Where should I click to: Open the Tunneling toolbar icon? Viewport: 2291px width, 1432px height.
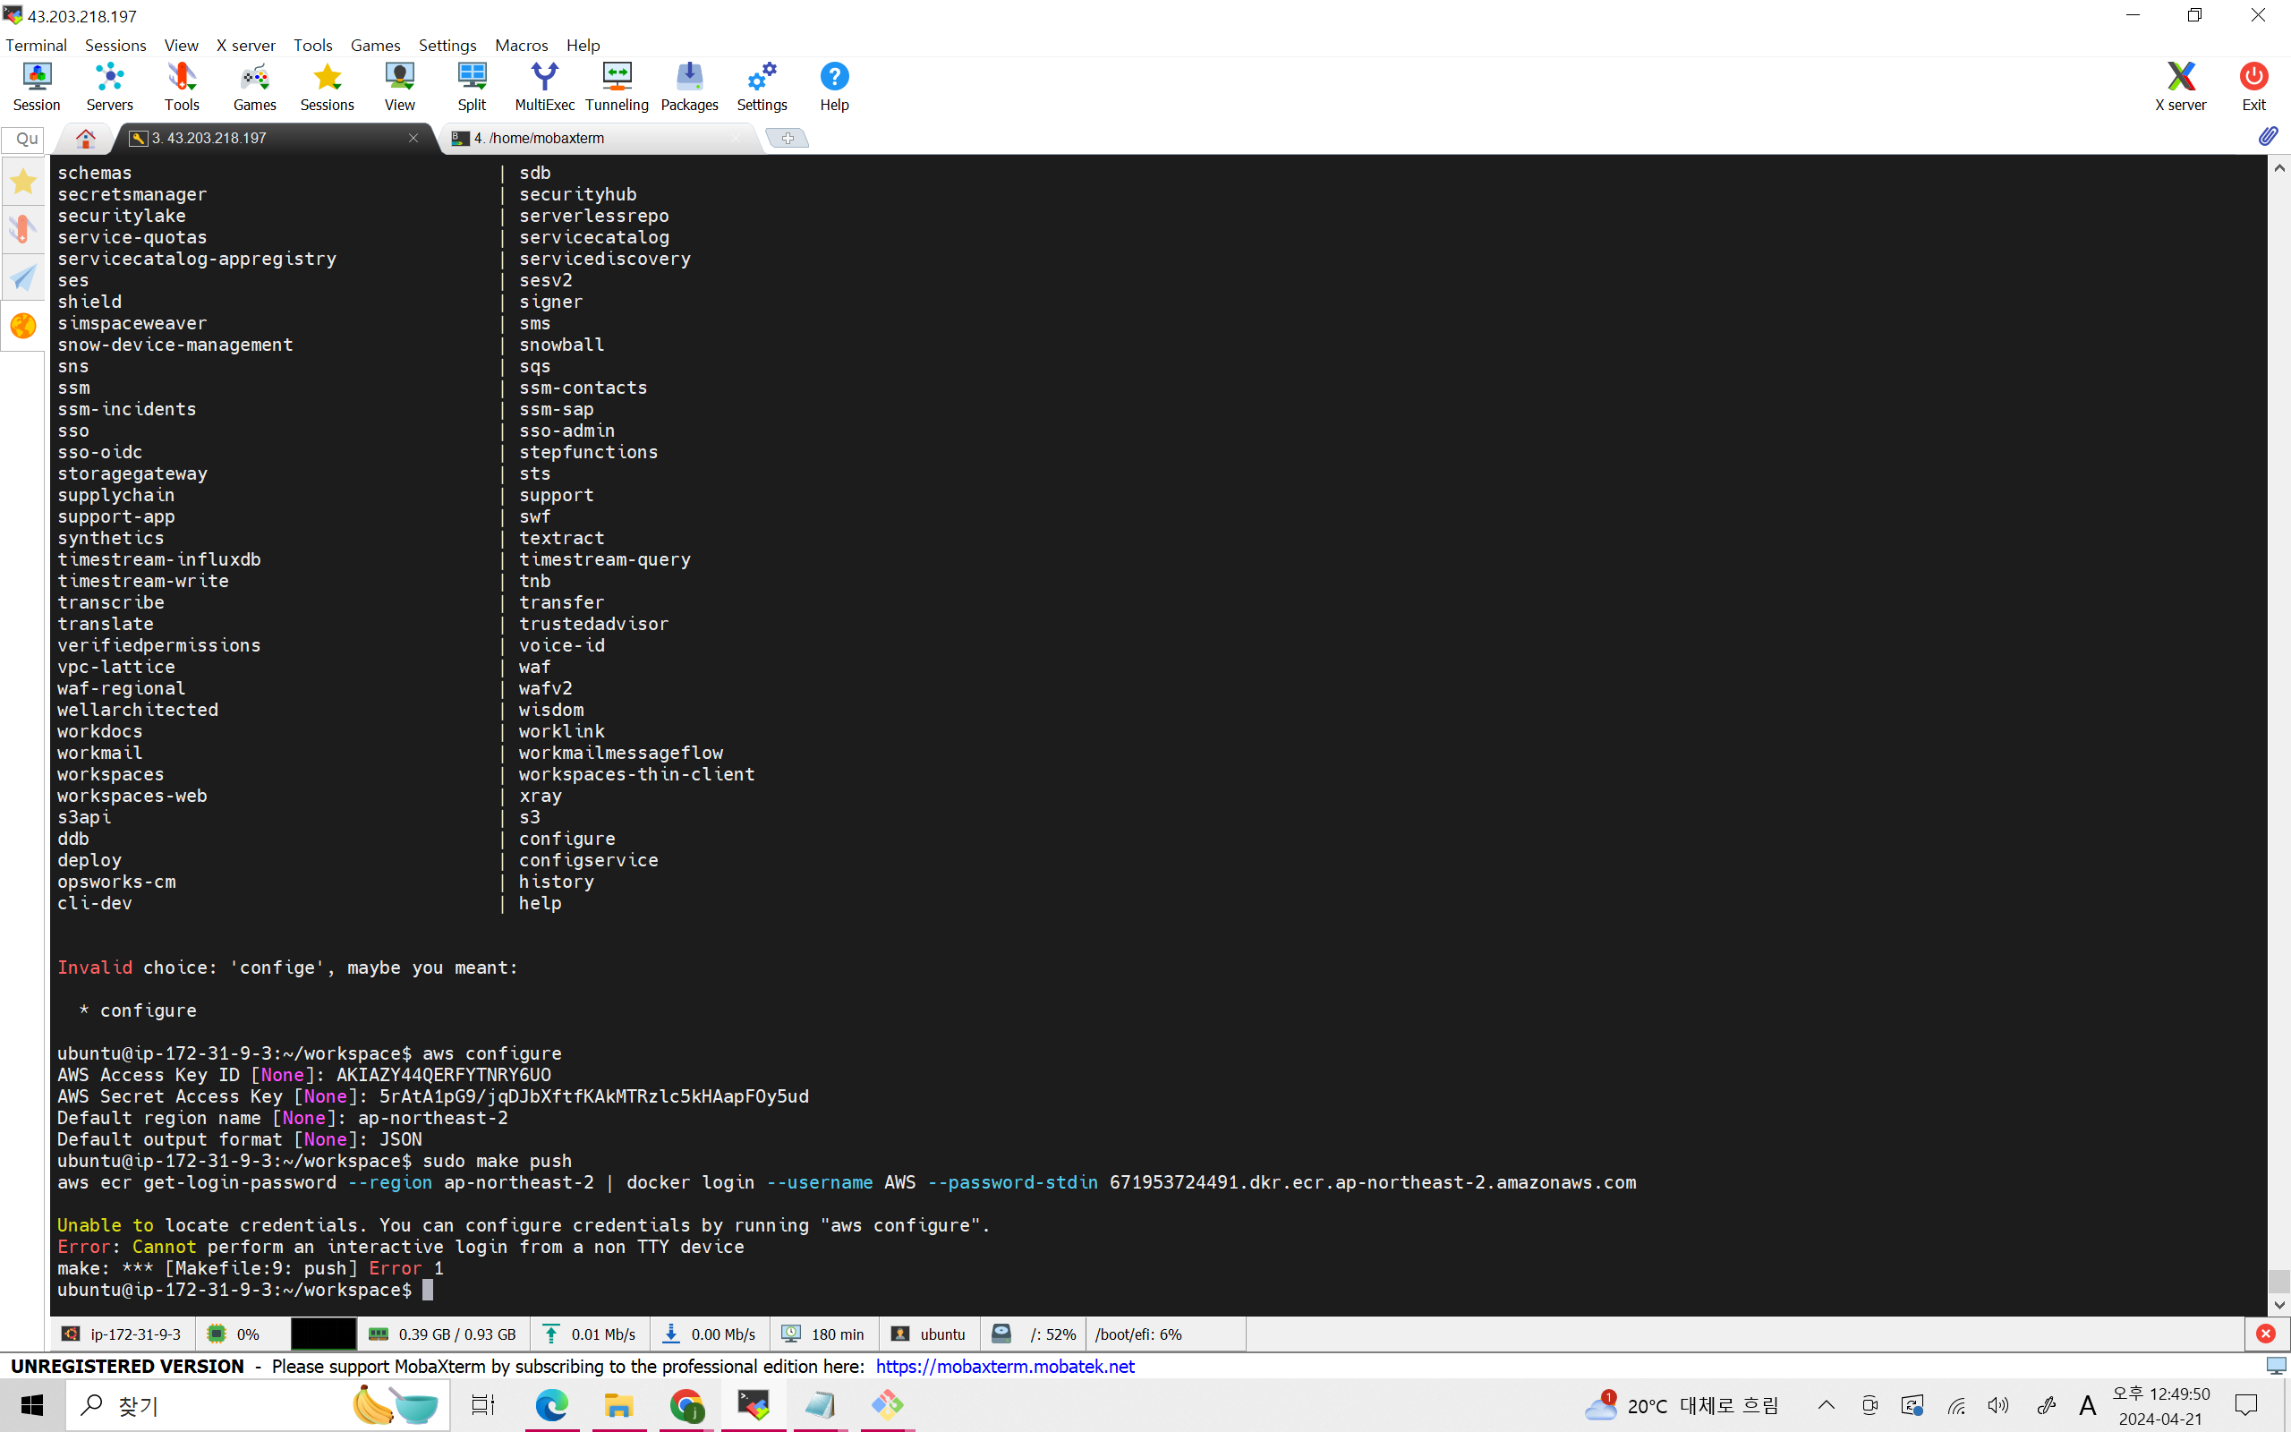coord(617,86)
